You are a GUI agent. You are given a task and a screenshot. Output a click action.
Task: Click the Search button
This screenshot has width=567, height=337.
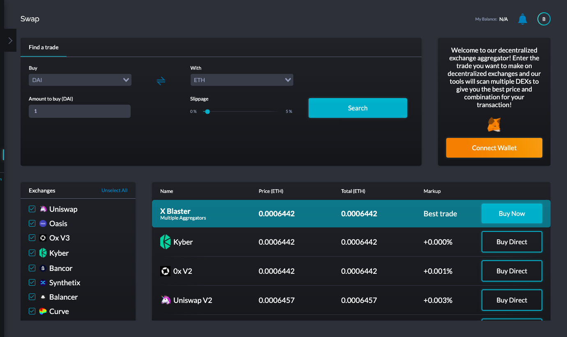coord(358,108)
